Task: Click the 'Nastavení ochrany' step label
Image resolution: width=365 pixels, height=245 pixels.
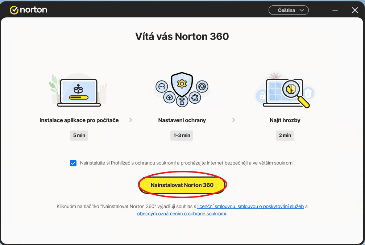Action: (x=182, y=120)
